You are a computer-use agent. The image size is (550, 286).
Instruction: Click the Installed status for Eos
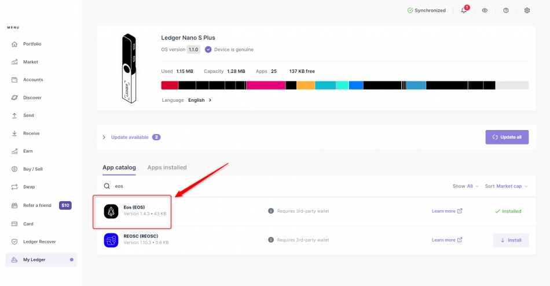[508, 211]
